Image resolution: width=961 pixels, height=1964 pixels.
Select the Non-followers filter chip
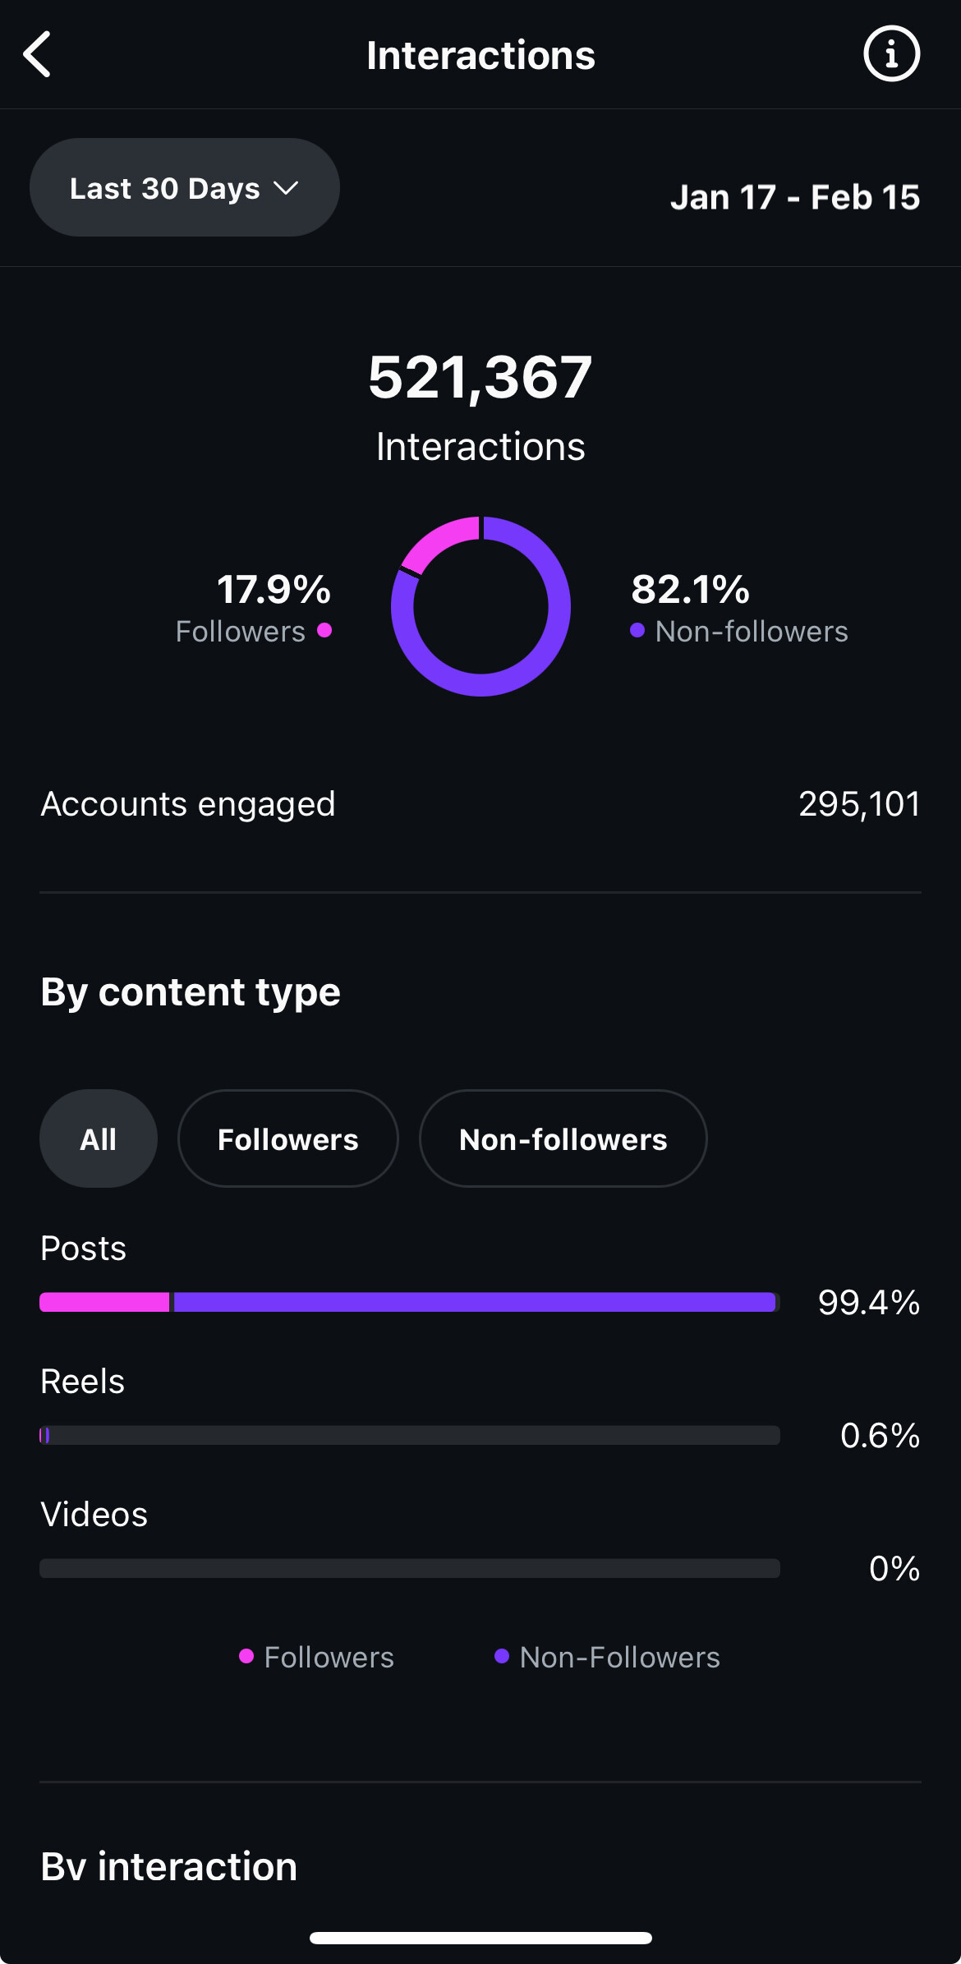point(563,1138)
